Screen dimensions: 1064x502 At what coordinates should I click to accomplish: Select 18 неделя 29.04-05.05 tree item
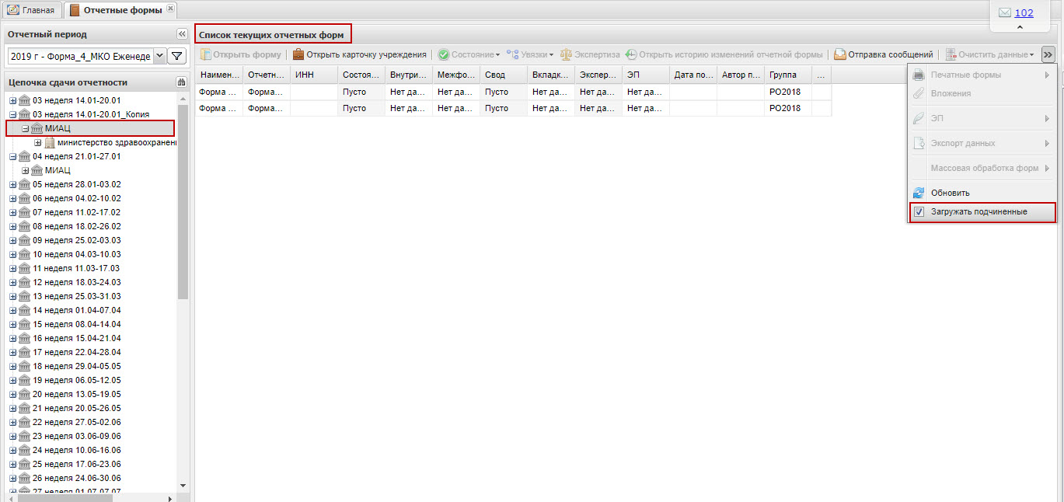(x=77, y=366)
